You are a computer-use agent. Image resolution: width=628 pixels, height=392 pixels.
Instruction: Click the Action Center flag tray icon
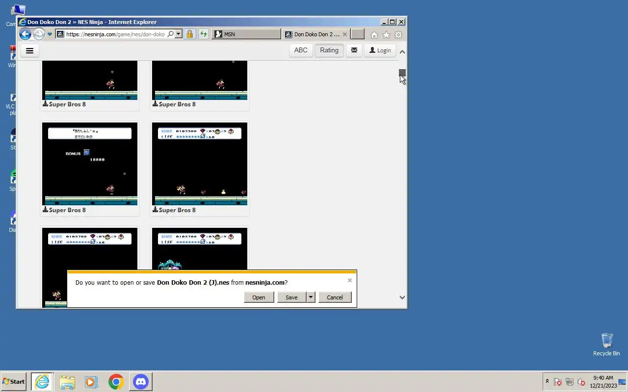point(558,382)
